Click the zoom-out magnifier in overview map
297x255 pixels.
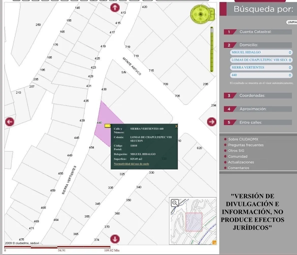click(175, 203)
